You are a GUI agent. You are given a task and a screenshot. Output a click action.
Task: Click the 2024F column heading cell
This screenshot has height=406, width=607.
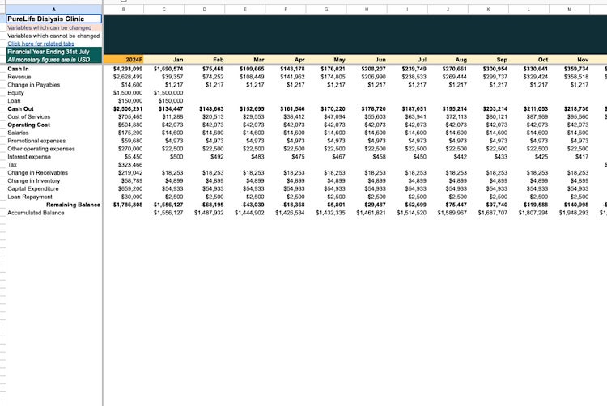click(123, 60)
